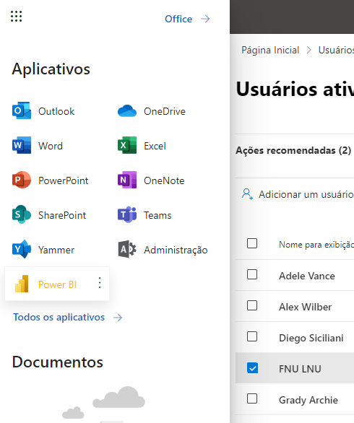Uncheck the FNU LNU checkbox

[x=252, y=368]
